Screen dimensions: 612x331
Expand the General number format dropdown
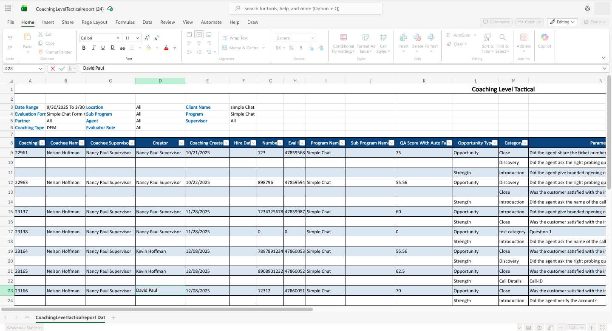tap(313, 38)
